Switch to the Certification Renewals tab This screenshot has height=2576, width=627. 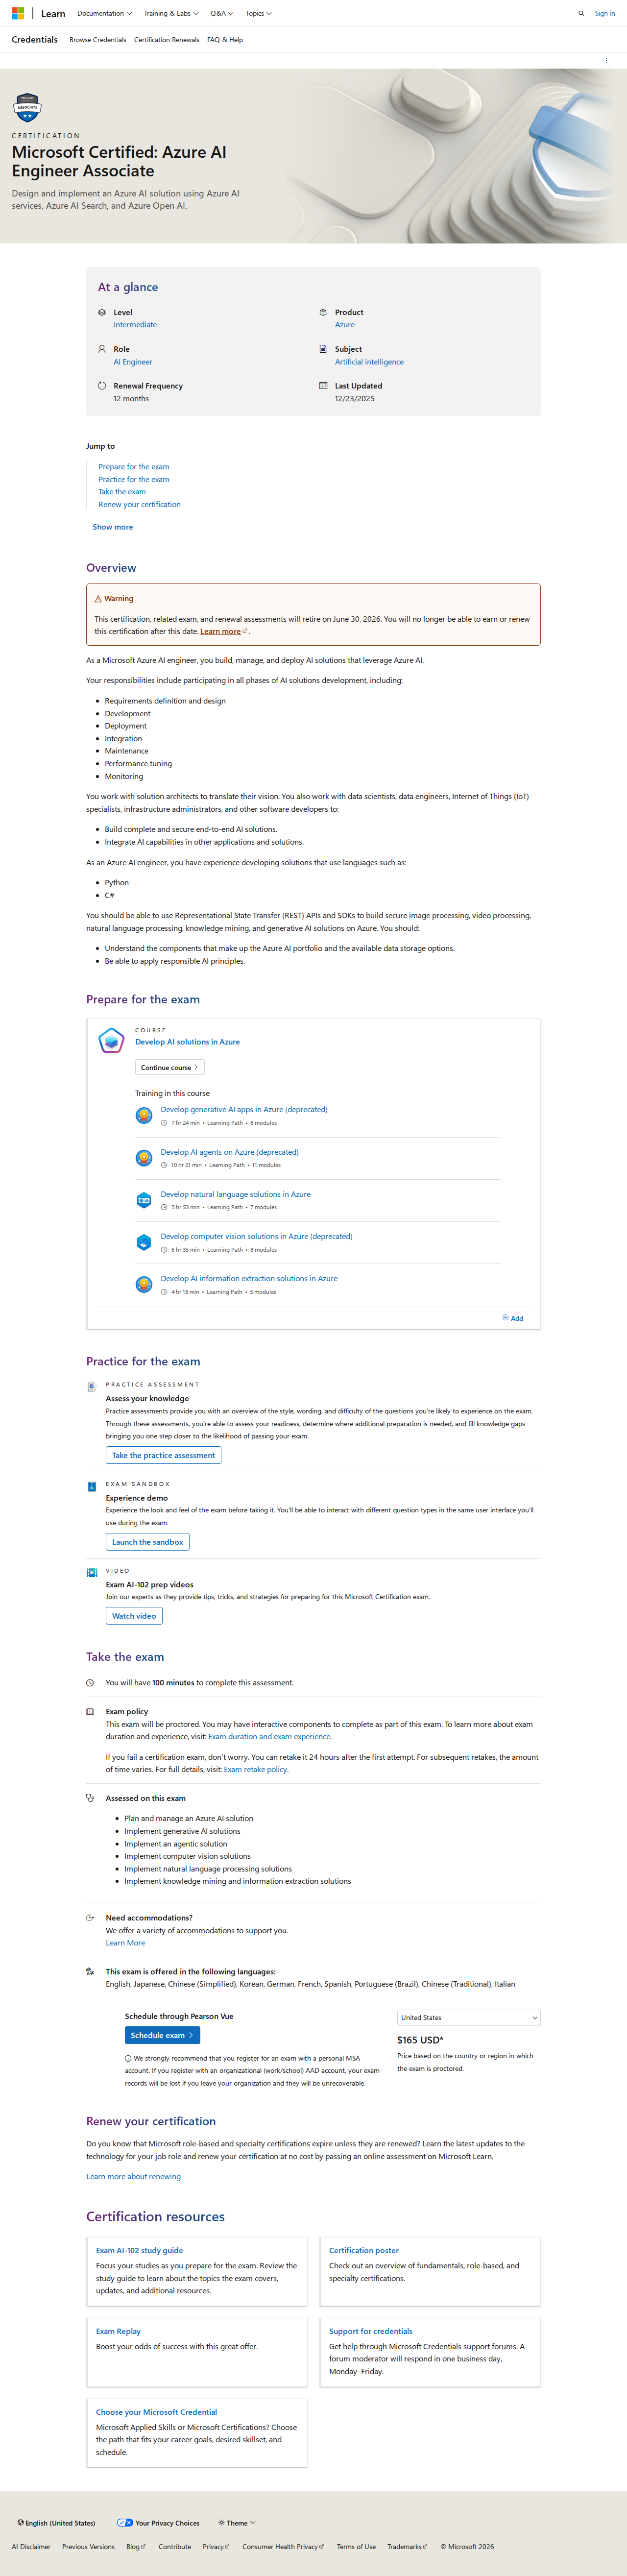click(x=166, y=40)
